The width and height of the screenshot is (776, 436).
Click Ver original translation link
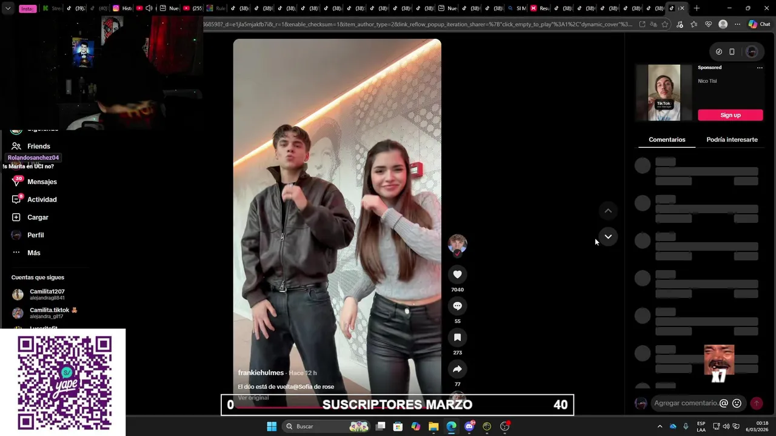coord(253,398)
